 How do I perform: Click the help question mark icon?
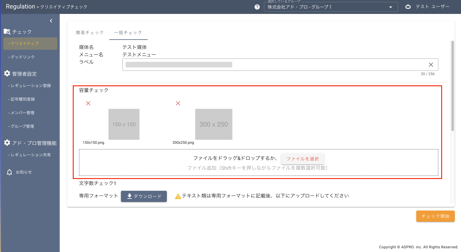click(x=257, y=7)
